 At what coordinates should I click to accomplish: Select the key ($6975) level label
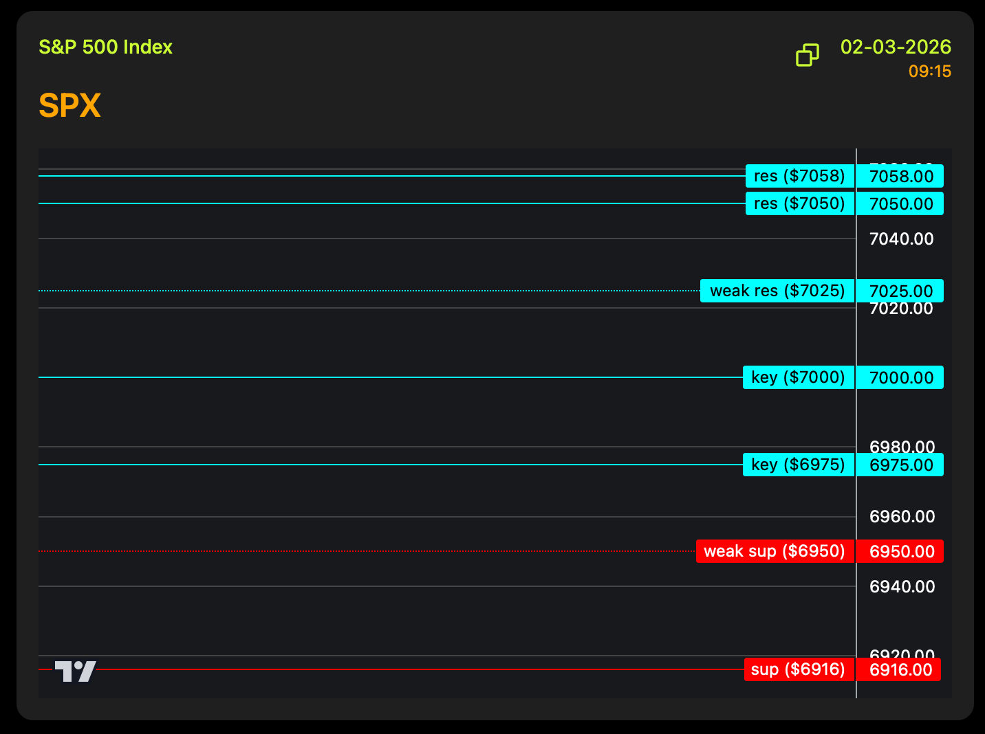click(x=798, y=465)
